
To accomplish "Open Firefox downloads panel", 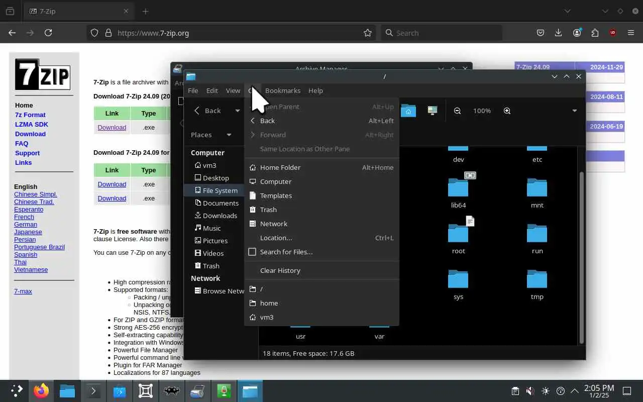I will [558, 33].
